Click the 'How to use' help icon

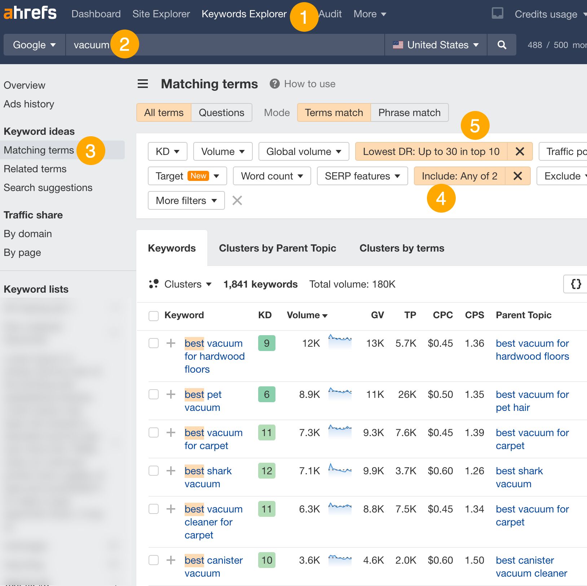[274, 84]
